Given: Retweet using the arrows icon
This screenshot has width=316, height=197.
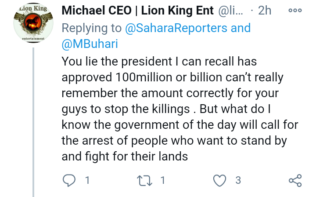Looking at the screenshot, I should 144,180.
